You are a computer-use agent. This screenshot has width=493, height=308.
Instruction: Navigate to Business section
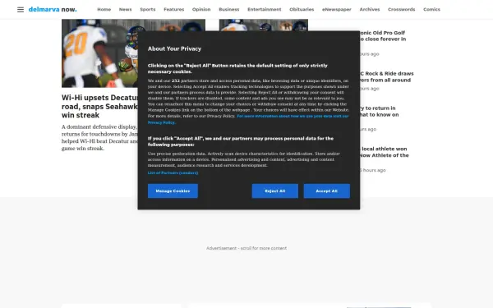click(x=229, y=9)
